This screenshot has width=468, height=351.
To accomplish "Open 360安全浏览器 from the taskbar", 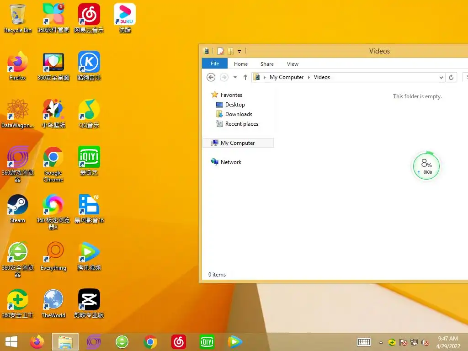I will click(x=122, y=342).
